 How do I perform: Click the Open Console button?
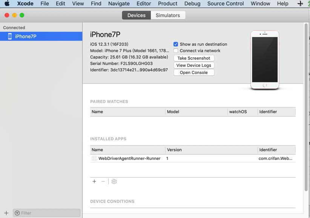pyautogui.click(x=194, y=72)
